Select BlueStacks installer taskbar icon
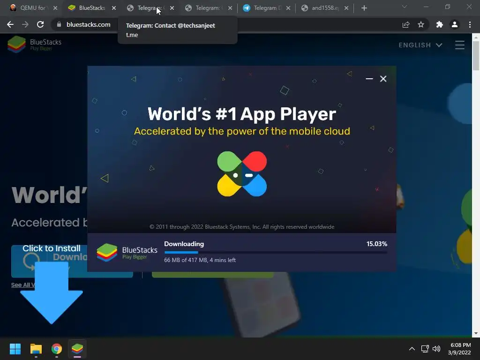Viewport: 480px width, 360px height. click(77, 349)
